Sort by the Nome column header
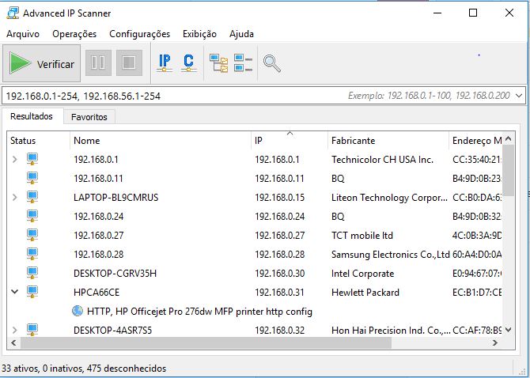The image size is (530, 378). (x=86, y=141)
